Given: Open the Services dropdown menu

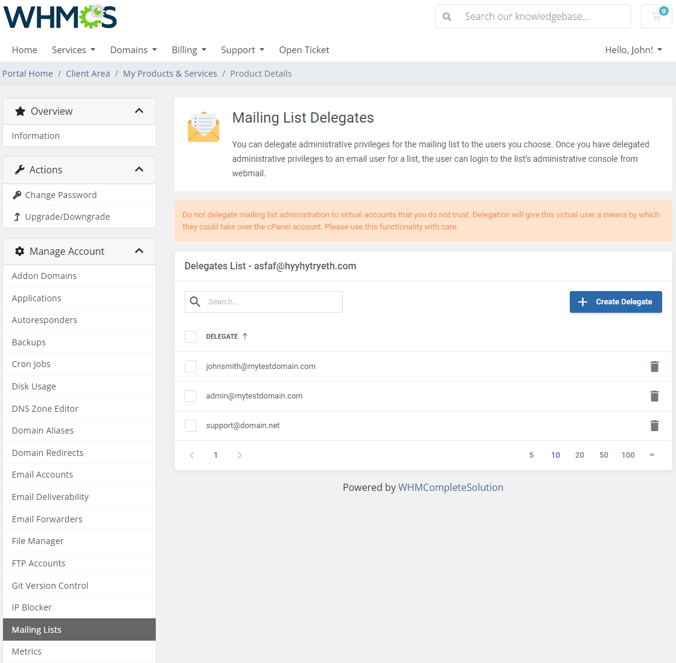Looking at the screenshot, I should (73, 50).
